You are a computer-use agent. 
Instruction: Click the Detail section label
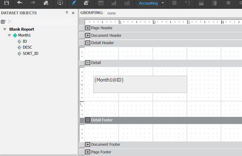click(x=96, y=62)
